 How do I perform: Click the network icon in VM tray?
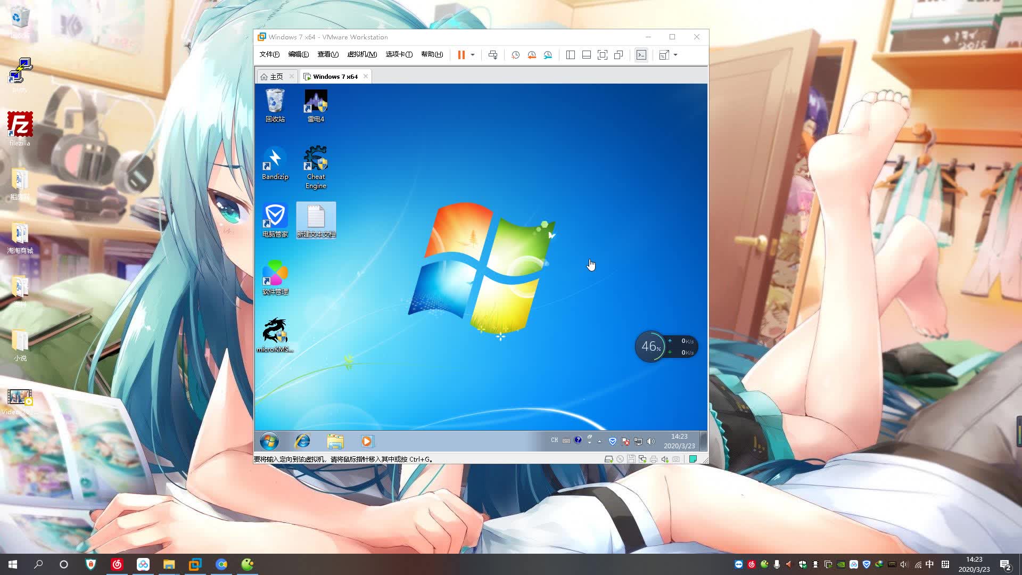[x=638, y=441]
